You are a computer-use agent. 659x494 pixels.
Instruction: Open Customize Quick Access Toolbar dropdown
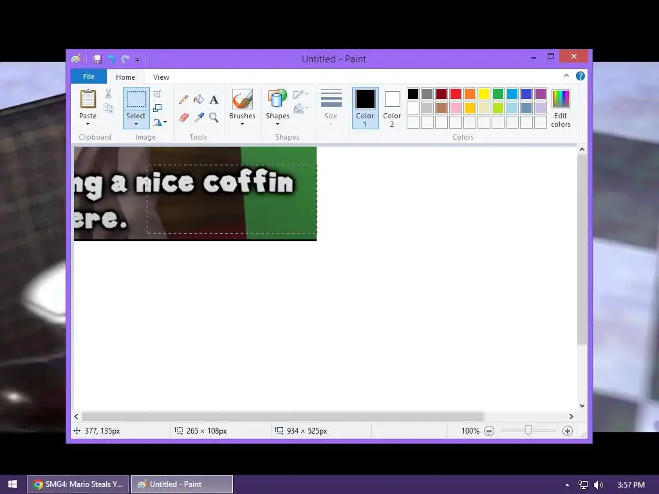pyautogui.click(x=138, y=60)
